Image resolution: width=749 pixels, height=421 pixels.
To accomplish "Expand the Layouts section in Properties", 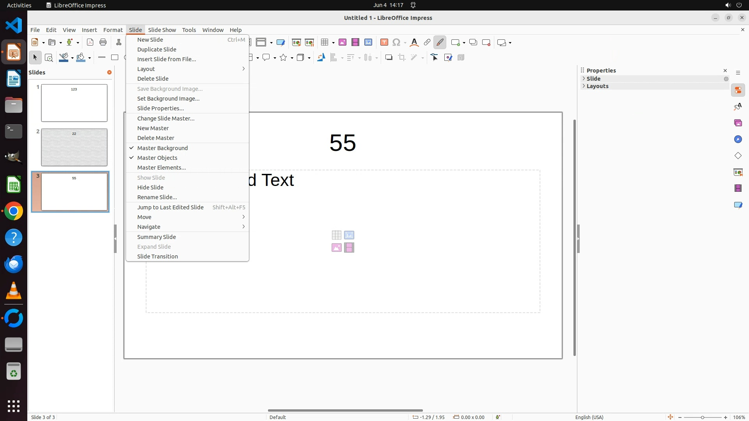I will click(x=597, y=86).
